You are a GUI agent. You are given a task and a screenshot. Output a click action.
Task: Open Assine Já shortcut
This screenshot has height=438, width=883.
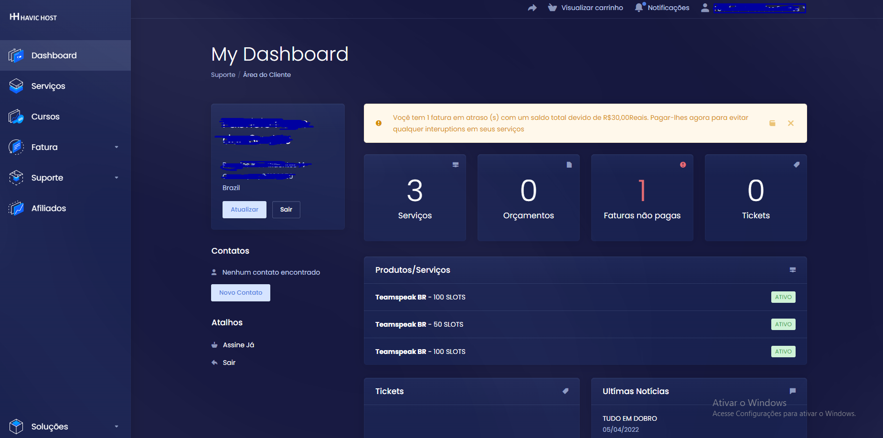(238, 345)
